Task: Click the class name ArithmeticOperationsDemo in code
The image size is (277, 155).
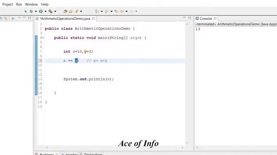Action: tap(103, 29)
